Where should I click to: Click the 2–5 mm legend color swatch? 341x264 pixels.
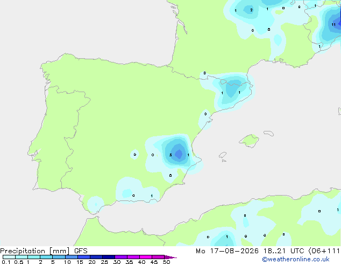[x=46, y=257]
